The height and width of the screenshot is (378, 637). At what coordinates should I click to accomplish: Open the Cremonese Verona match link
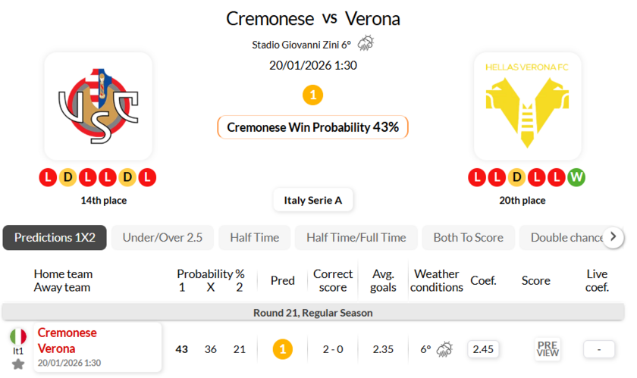[x=67, y=341]
